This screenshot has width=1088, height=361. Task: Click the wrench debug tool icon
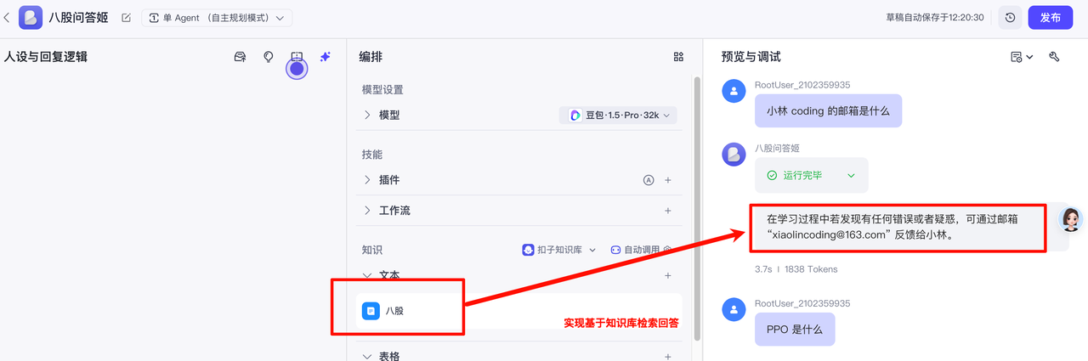pyautogui.click(x=1054, y=57)
